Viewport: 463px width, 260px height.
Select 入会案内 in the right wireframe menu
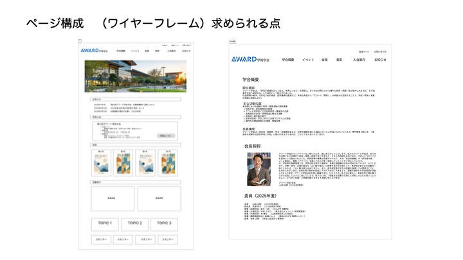[x=359, y=60]
